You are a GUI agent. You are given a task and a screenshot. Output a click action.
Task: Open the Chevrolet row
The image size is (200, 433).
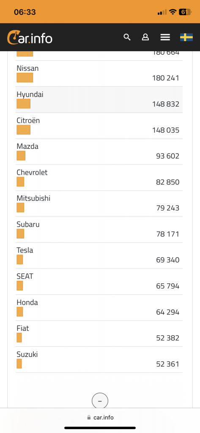(99, 178)
